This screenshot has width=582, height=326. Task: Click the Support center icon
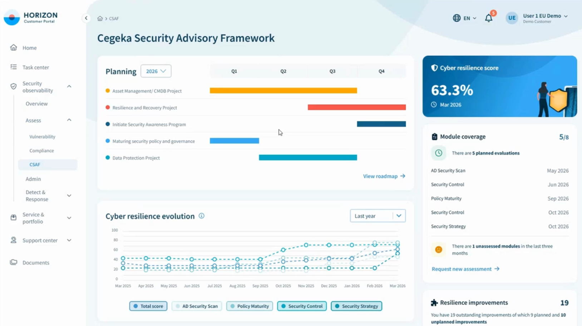tap(13, 240)
